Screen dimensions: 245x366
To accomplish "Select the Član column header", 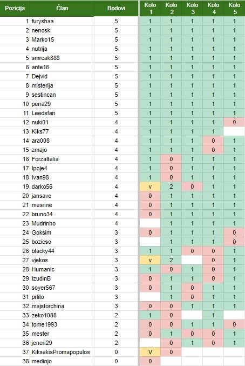I will coord(62,8).
